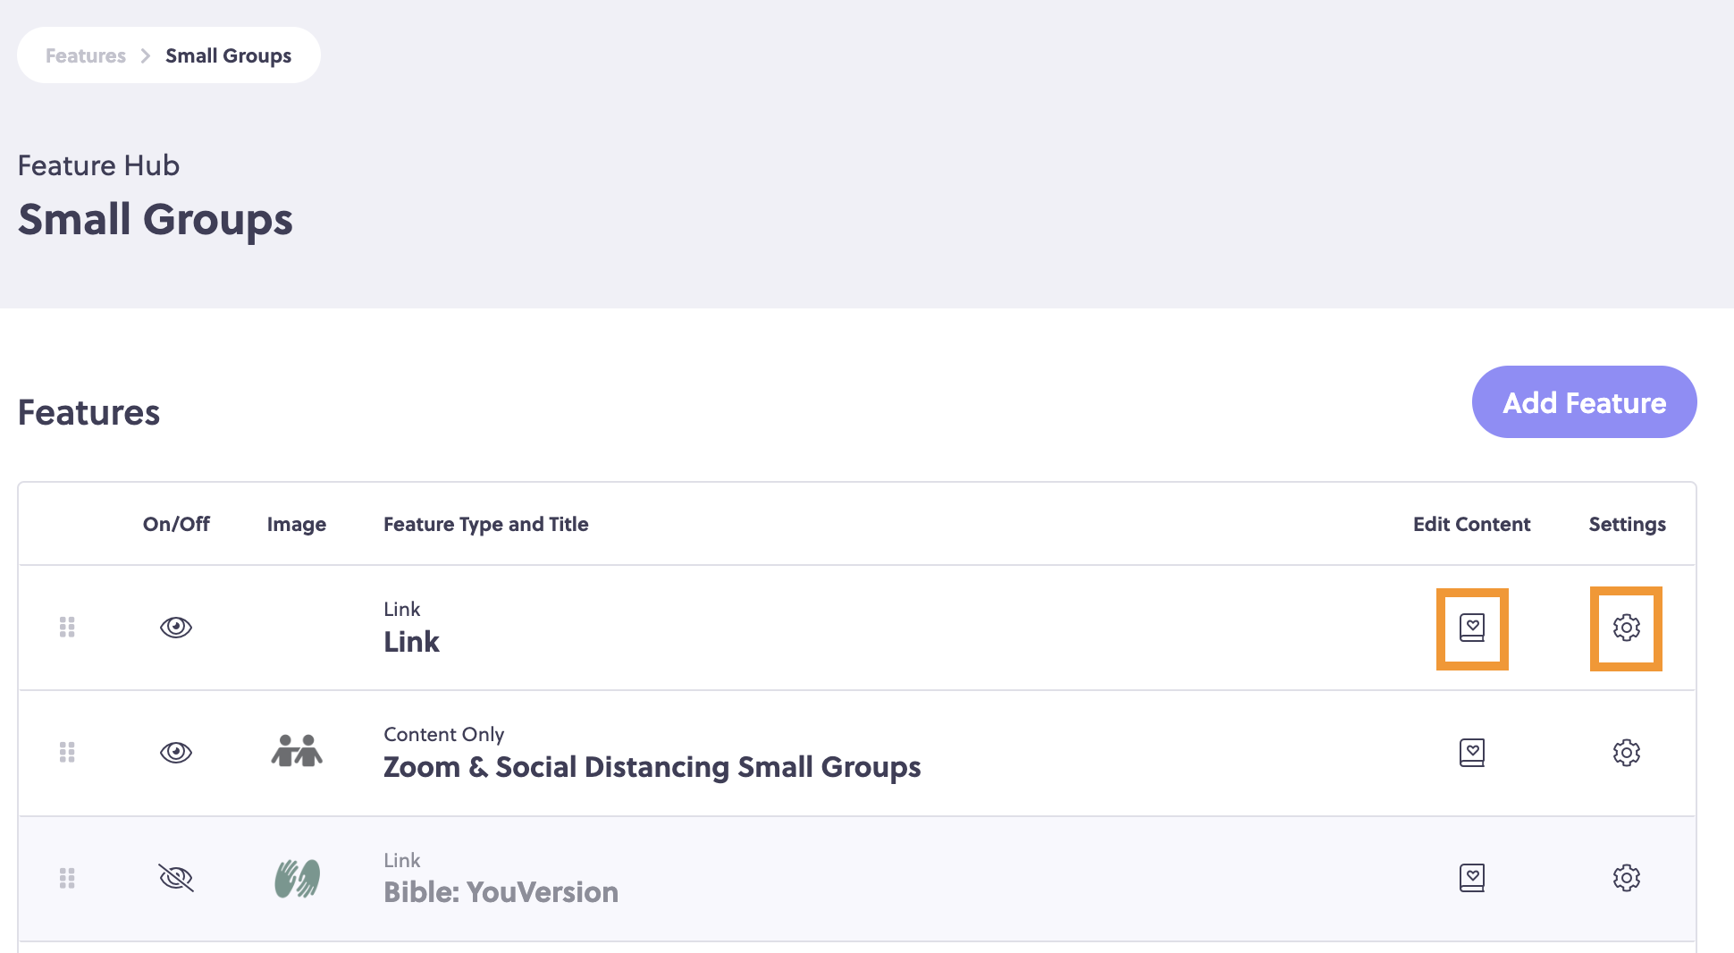The width and height of the screenshot is (1734, 953).
Task: Open settings for Zoom & Social Distancing row
Action: point(1626,753)
